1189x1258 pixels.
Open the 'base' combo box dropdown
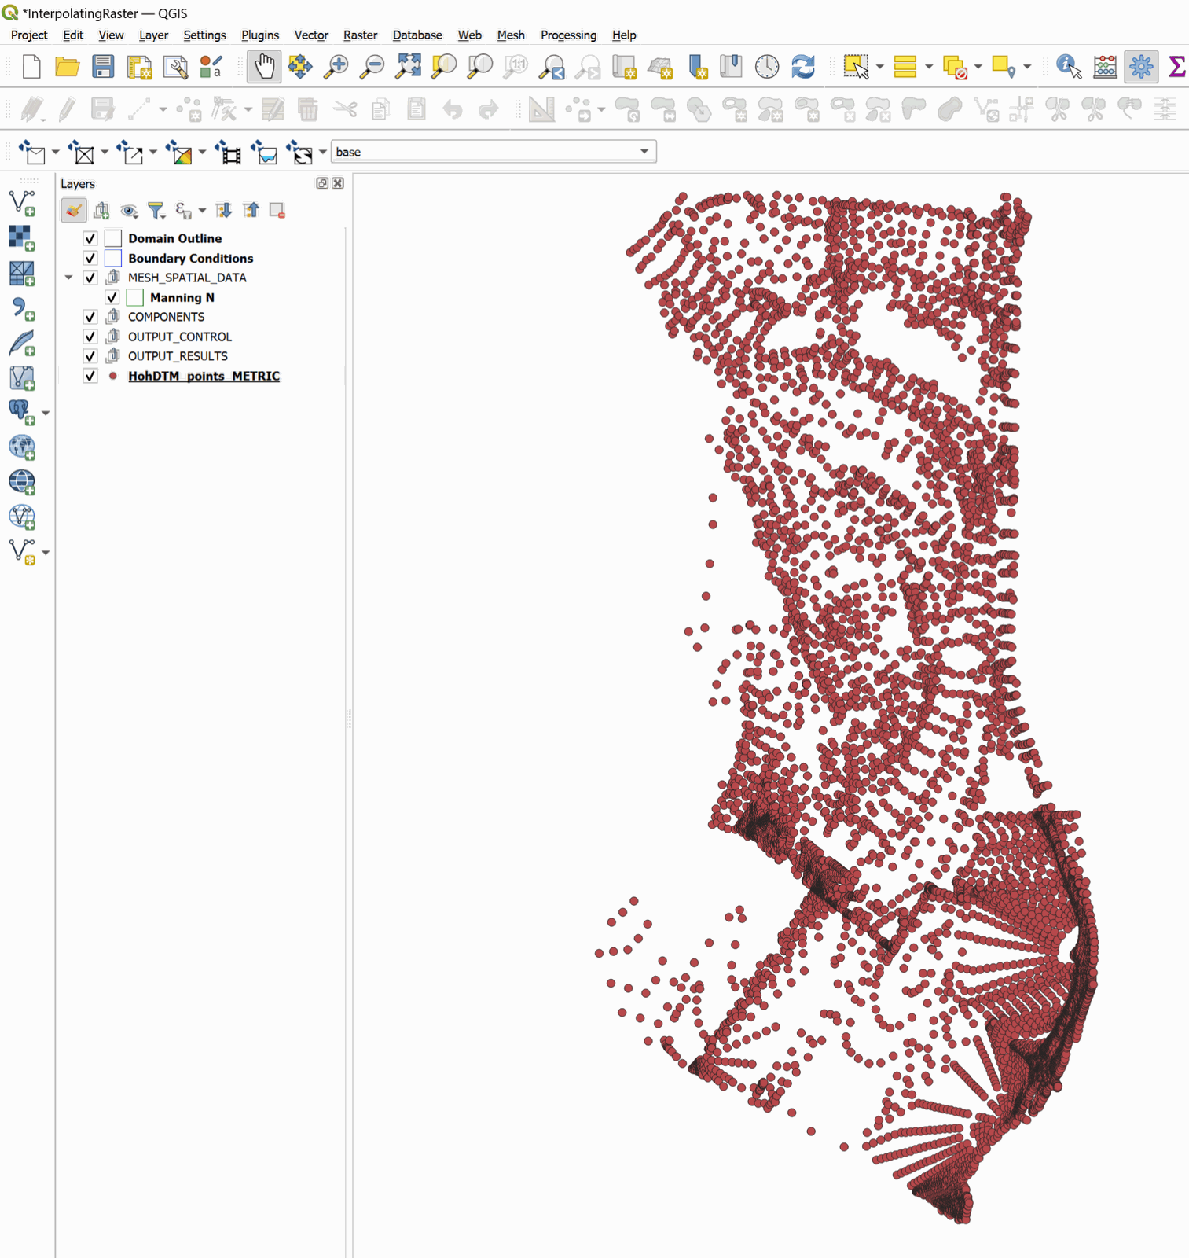pyautogui.click(x=644, y=152)
